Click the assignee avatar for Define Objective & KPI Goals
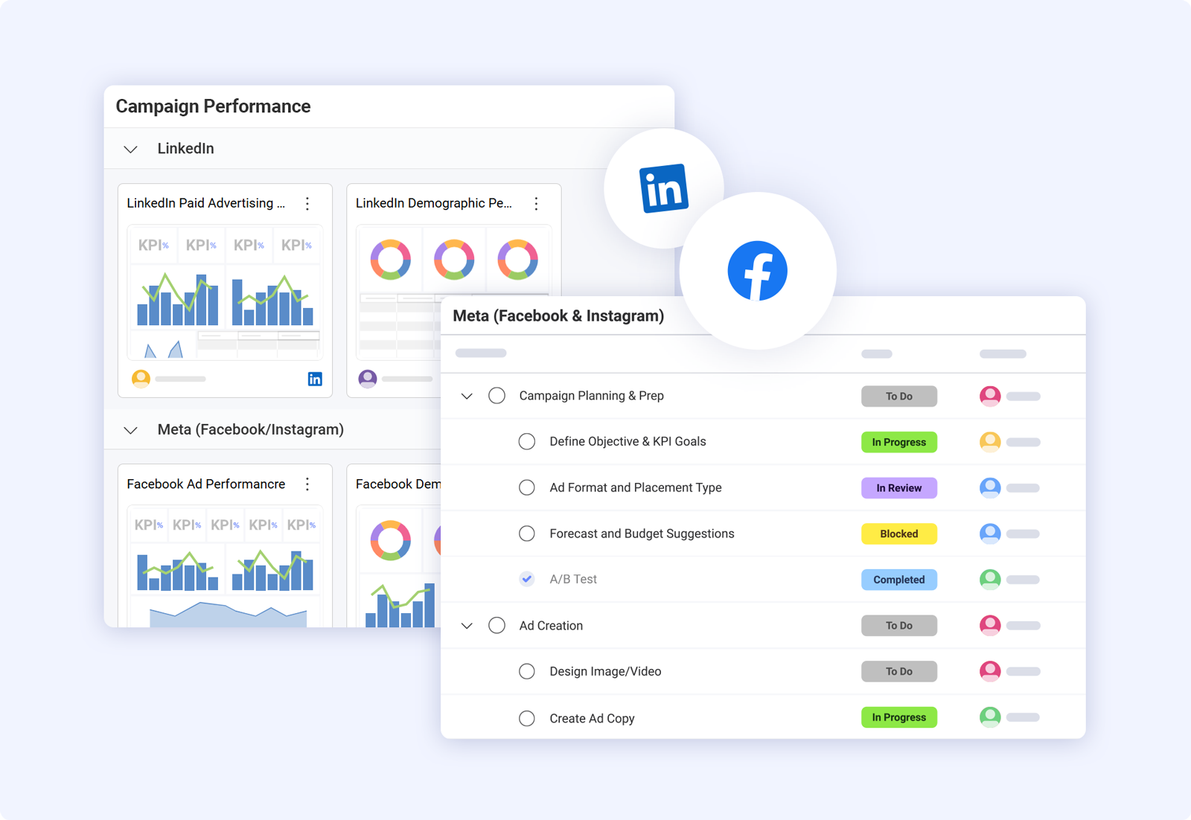The width and height of the screenshot is (1191, 820). pyautogui.click(x=990, y=442)
